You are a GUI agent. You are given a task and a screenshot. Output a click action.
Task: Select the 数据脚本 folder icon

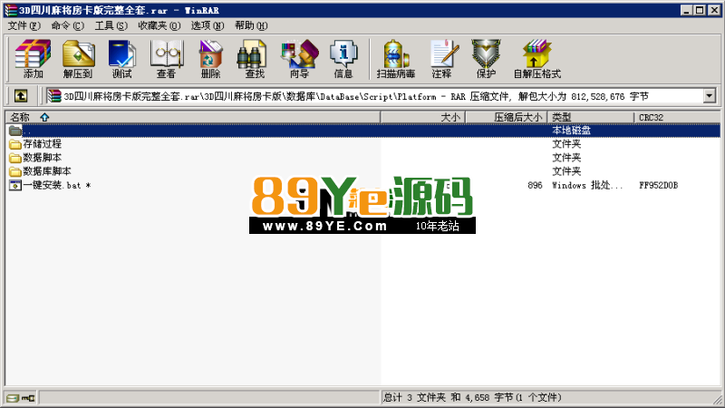point(15,158)
